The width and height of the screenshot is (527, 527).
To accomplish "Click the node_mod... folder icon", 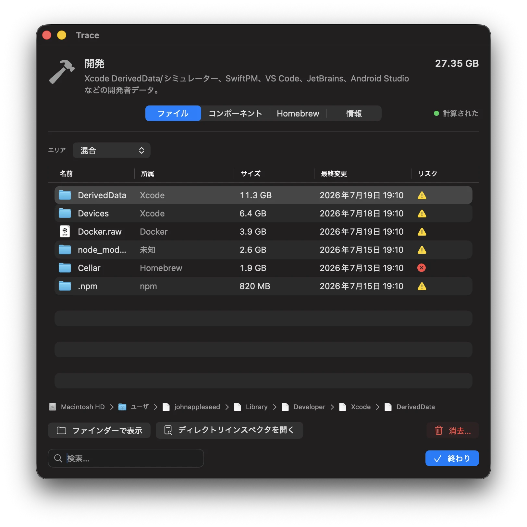I will point(65,250).
